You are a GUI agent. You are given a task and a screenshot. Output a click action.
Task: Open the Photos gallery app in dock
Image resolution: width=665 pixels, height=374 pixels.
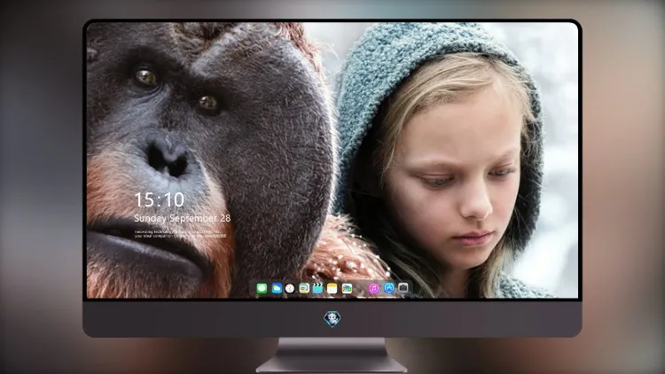pos(347,289)
